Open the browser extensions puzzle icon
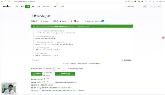Image resolution: width=165 pixels, height=95 pixels. 146,2
